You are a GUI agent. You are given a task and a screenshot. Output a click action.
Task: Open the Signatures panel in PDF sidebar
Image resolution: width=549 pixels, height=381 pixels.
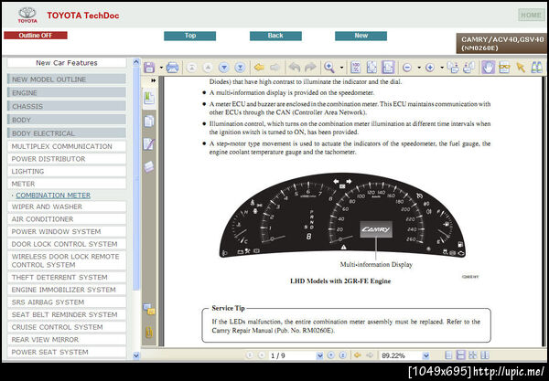pos(149,144)
